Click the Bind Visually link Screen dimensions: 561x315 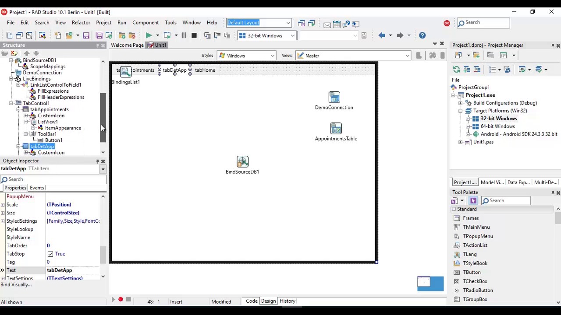(16, 285)
